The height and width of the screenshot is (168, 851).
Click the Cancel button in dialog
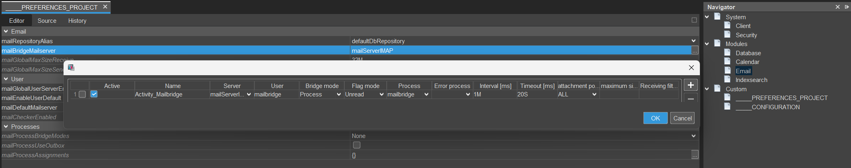[682, 118]
